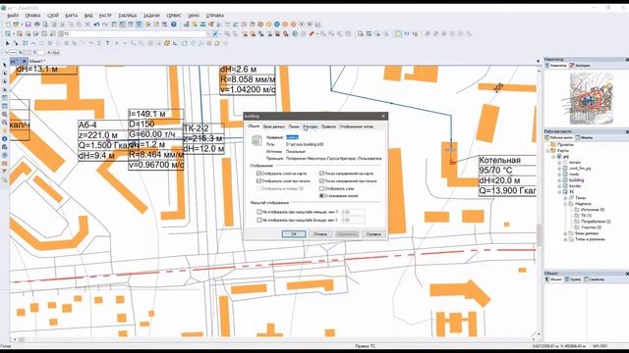
Task: Select zoom-out magnifier in left sidebar
Action: pyautogui.click(x=4, y=123)
